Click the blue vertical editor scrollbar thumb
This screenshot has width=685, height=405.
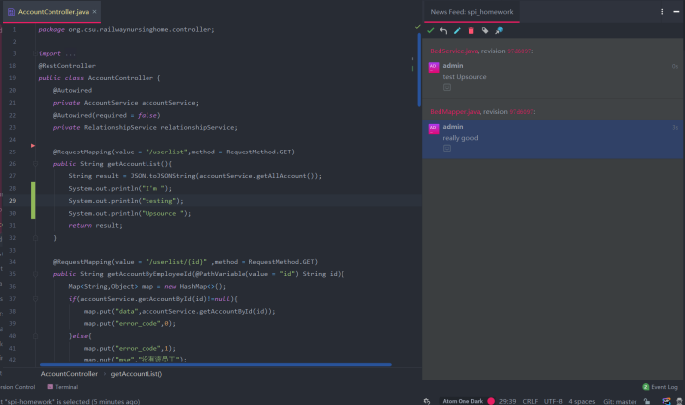419,70
